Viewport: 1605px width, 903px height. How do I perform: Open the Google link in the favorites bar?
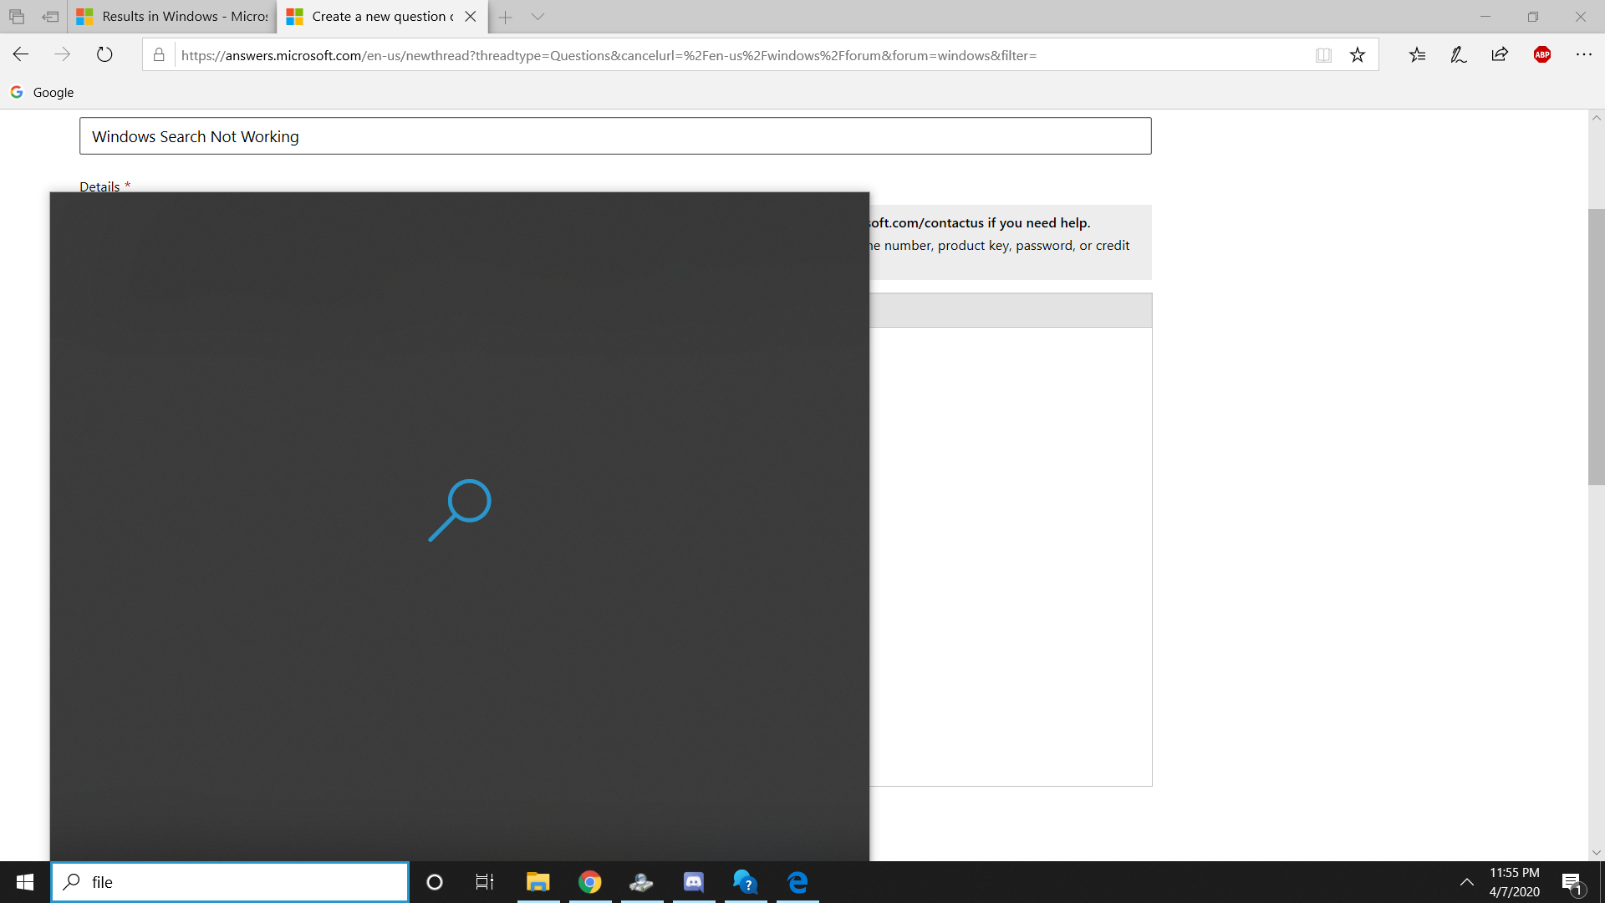point(42,92)
